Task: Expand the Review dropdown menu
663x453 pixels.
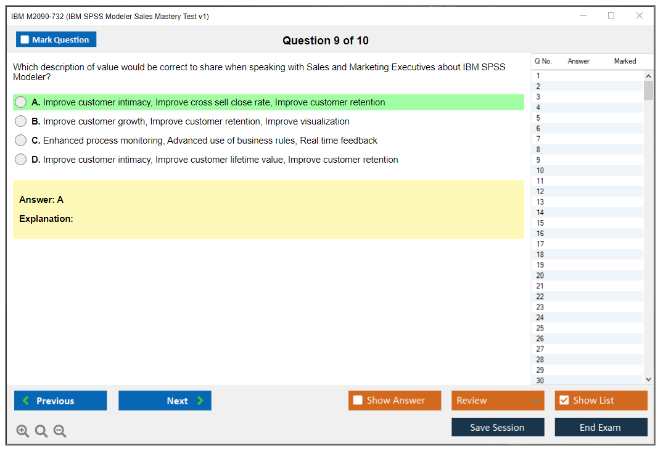Action: coord(535,401)
